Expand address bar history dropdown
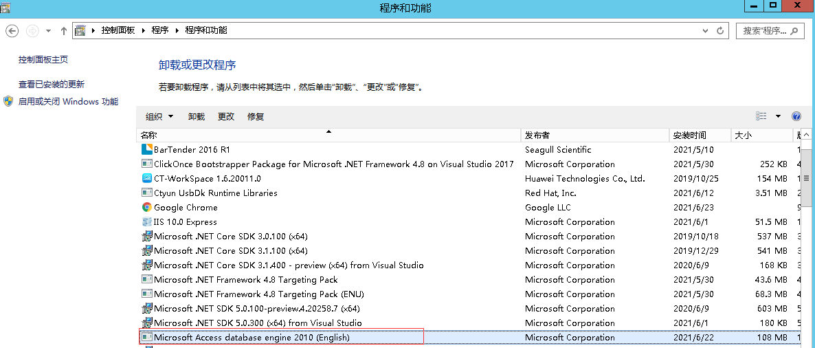815x348 pixels. coord(705,31)
